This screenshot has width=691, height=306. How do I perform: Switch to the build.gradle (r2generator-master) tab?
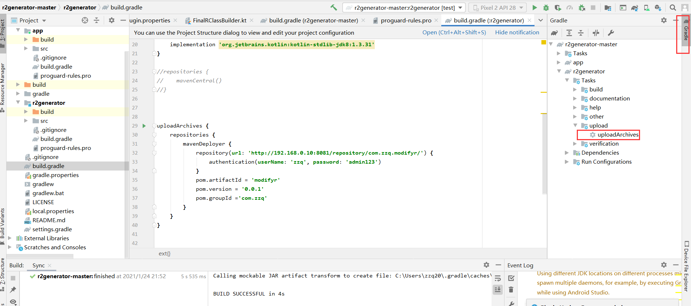(313, 20)
